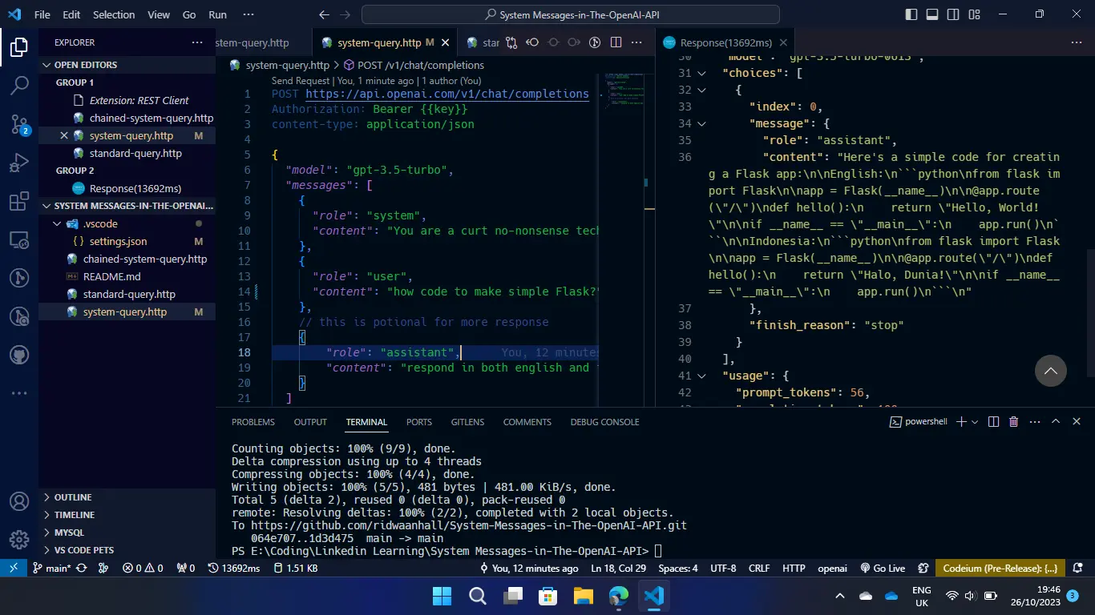
Task: Open the Search view in activity bar
Action: click(19, 86)
